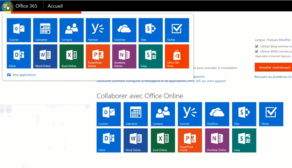Open Excel Online tile under Collaborer section
292x168 pixels.
click(x=163, y=141)
